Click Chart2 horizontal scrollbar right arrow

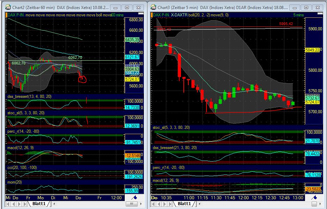point(141,204)
